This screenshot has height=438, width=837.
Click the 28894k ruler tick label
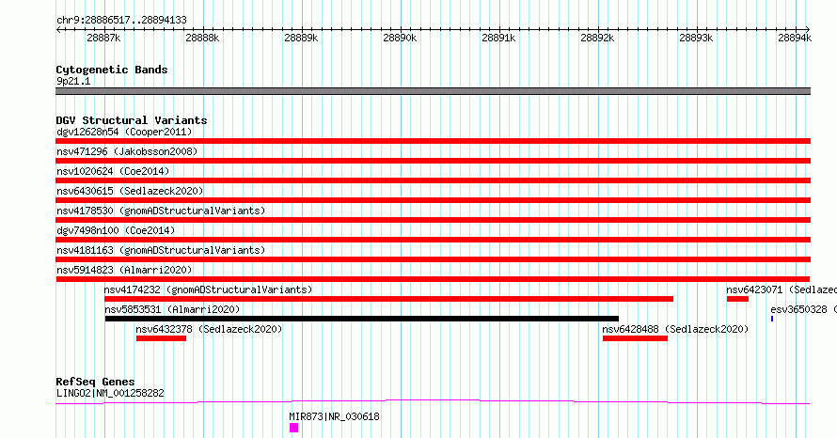(795, 38)
